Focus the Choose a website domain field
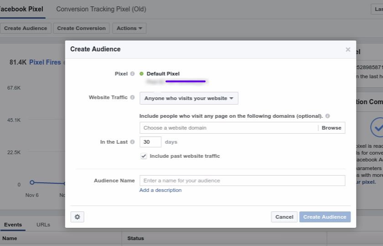383x246 pixels. tap(229, 128)
